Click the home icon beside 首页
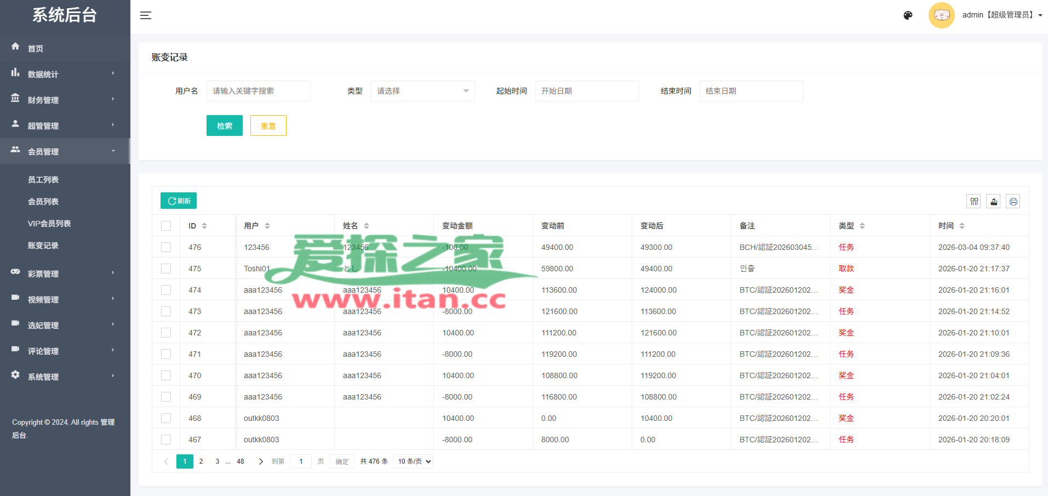Screen dimensions: 1048x496 click(x=15, y=47)
